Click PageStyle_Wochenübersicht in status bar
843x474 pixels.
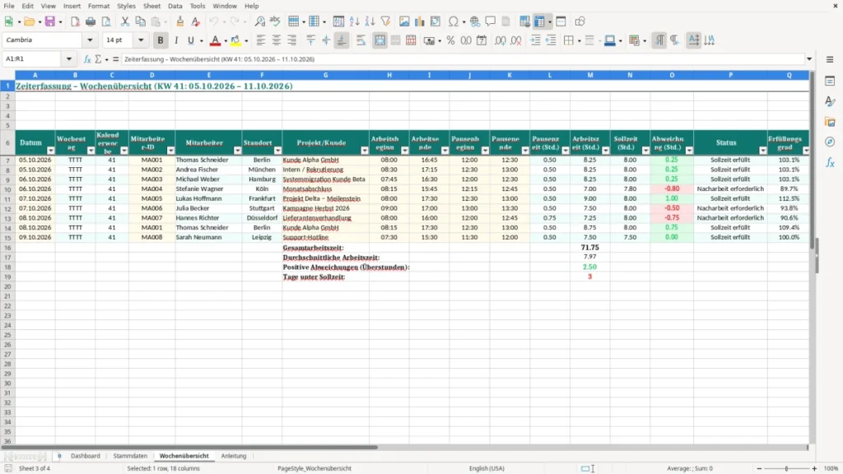(314, 468)
